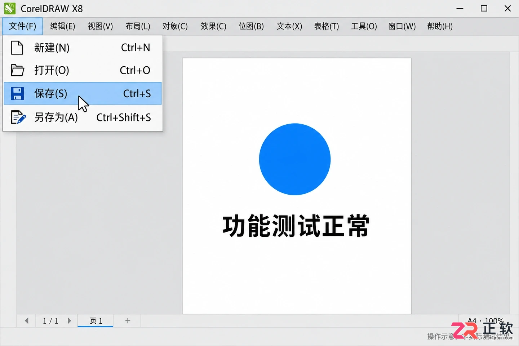Open the 帮助(H) menu
519x346 pixels.
point(440,26)
